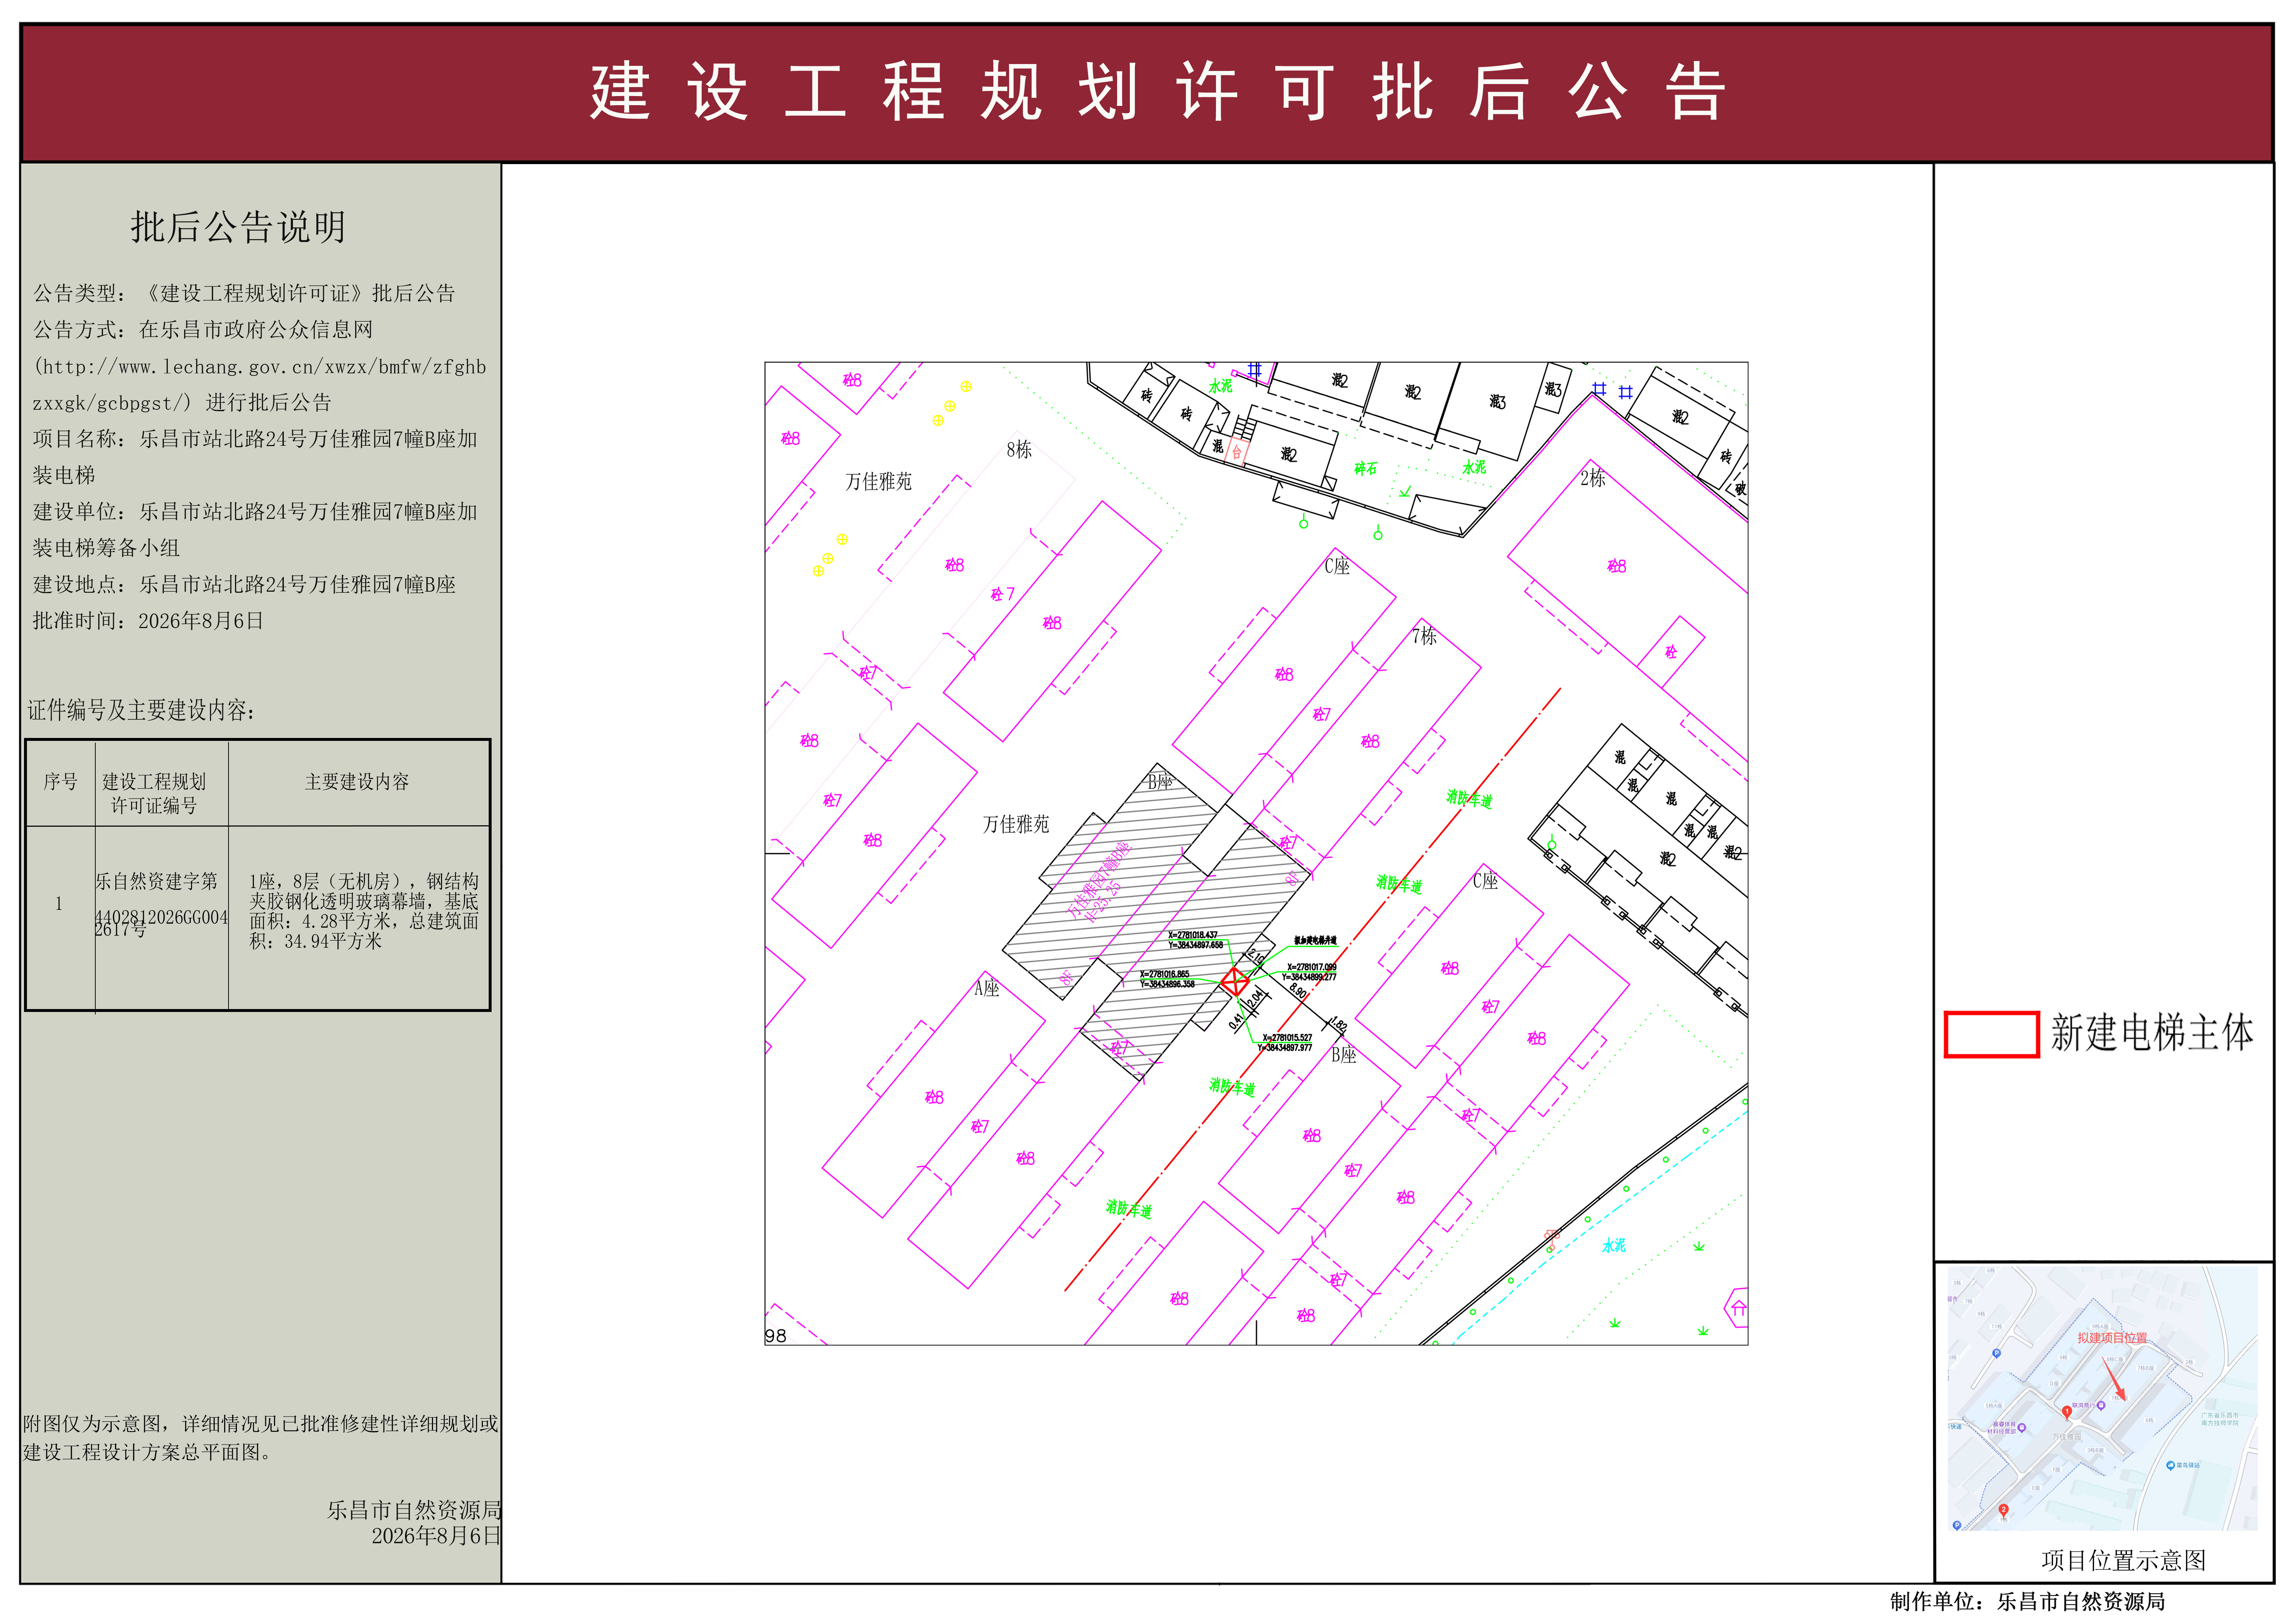Click the 8栋C座 label in the location map
The image size is (2295, 1624).
click(x=2115, y=1360)
